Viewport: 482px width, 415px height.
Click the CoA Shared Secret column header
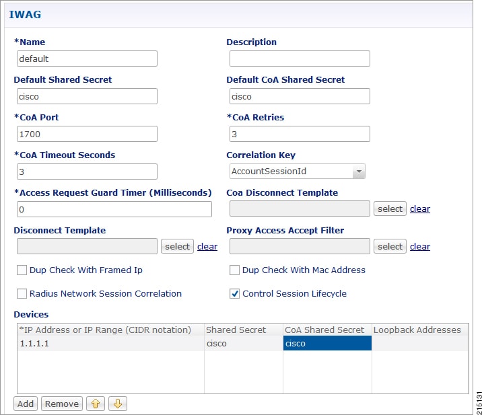click(327, 330)
